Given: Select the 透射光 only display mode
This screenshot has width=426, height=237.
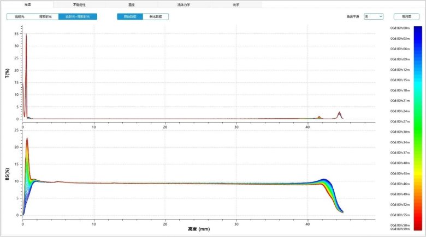Looking at the screenshot, I should click(19, 17).
